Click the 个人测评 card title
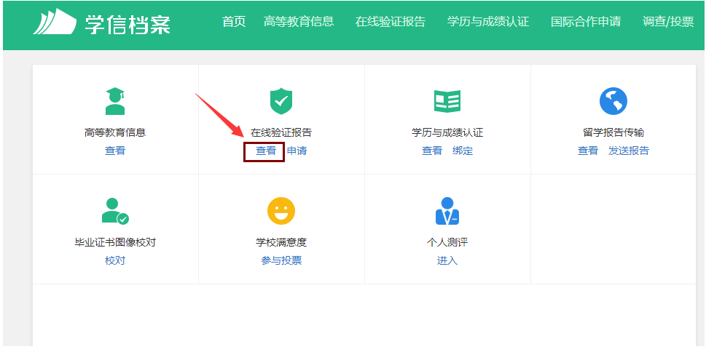This screenshot has height=352, width=706. coord(447,243)
